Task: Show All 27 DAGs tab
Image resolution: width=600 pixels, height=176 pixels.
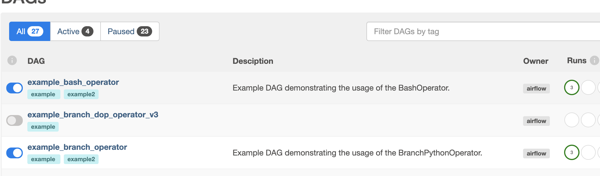Action: [x=30, y=31]
